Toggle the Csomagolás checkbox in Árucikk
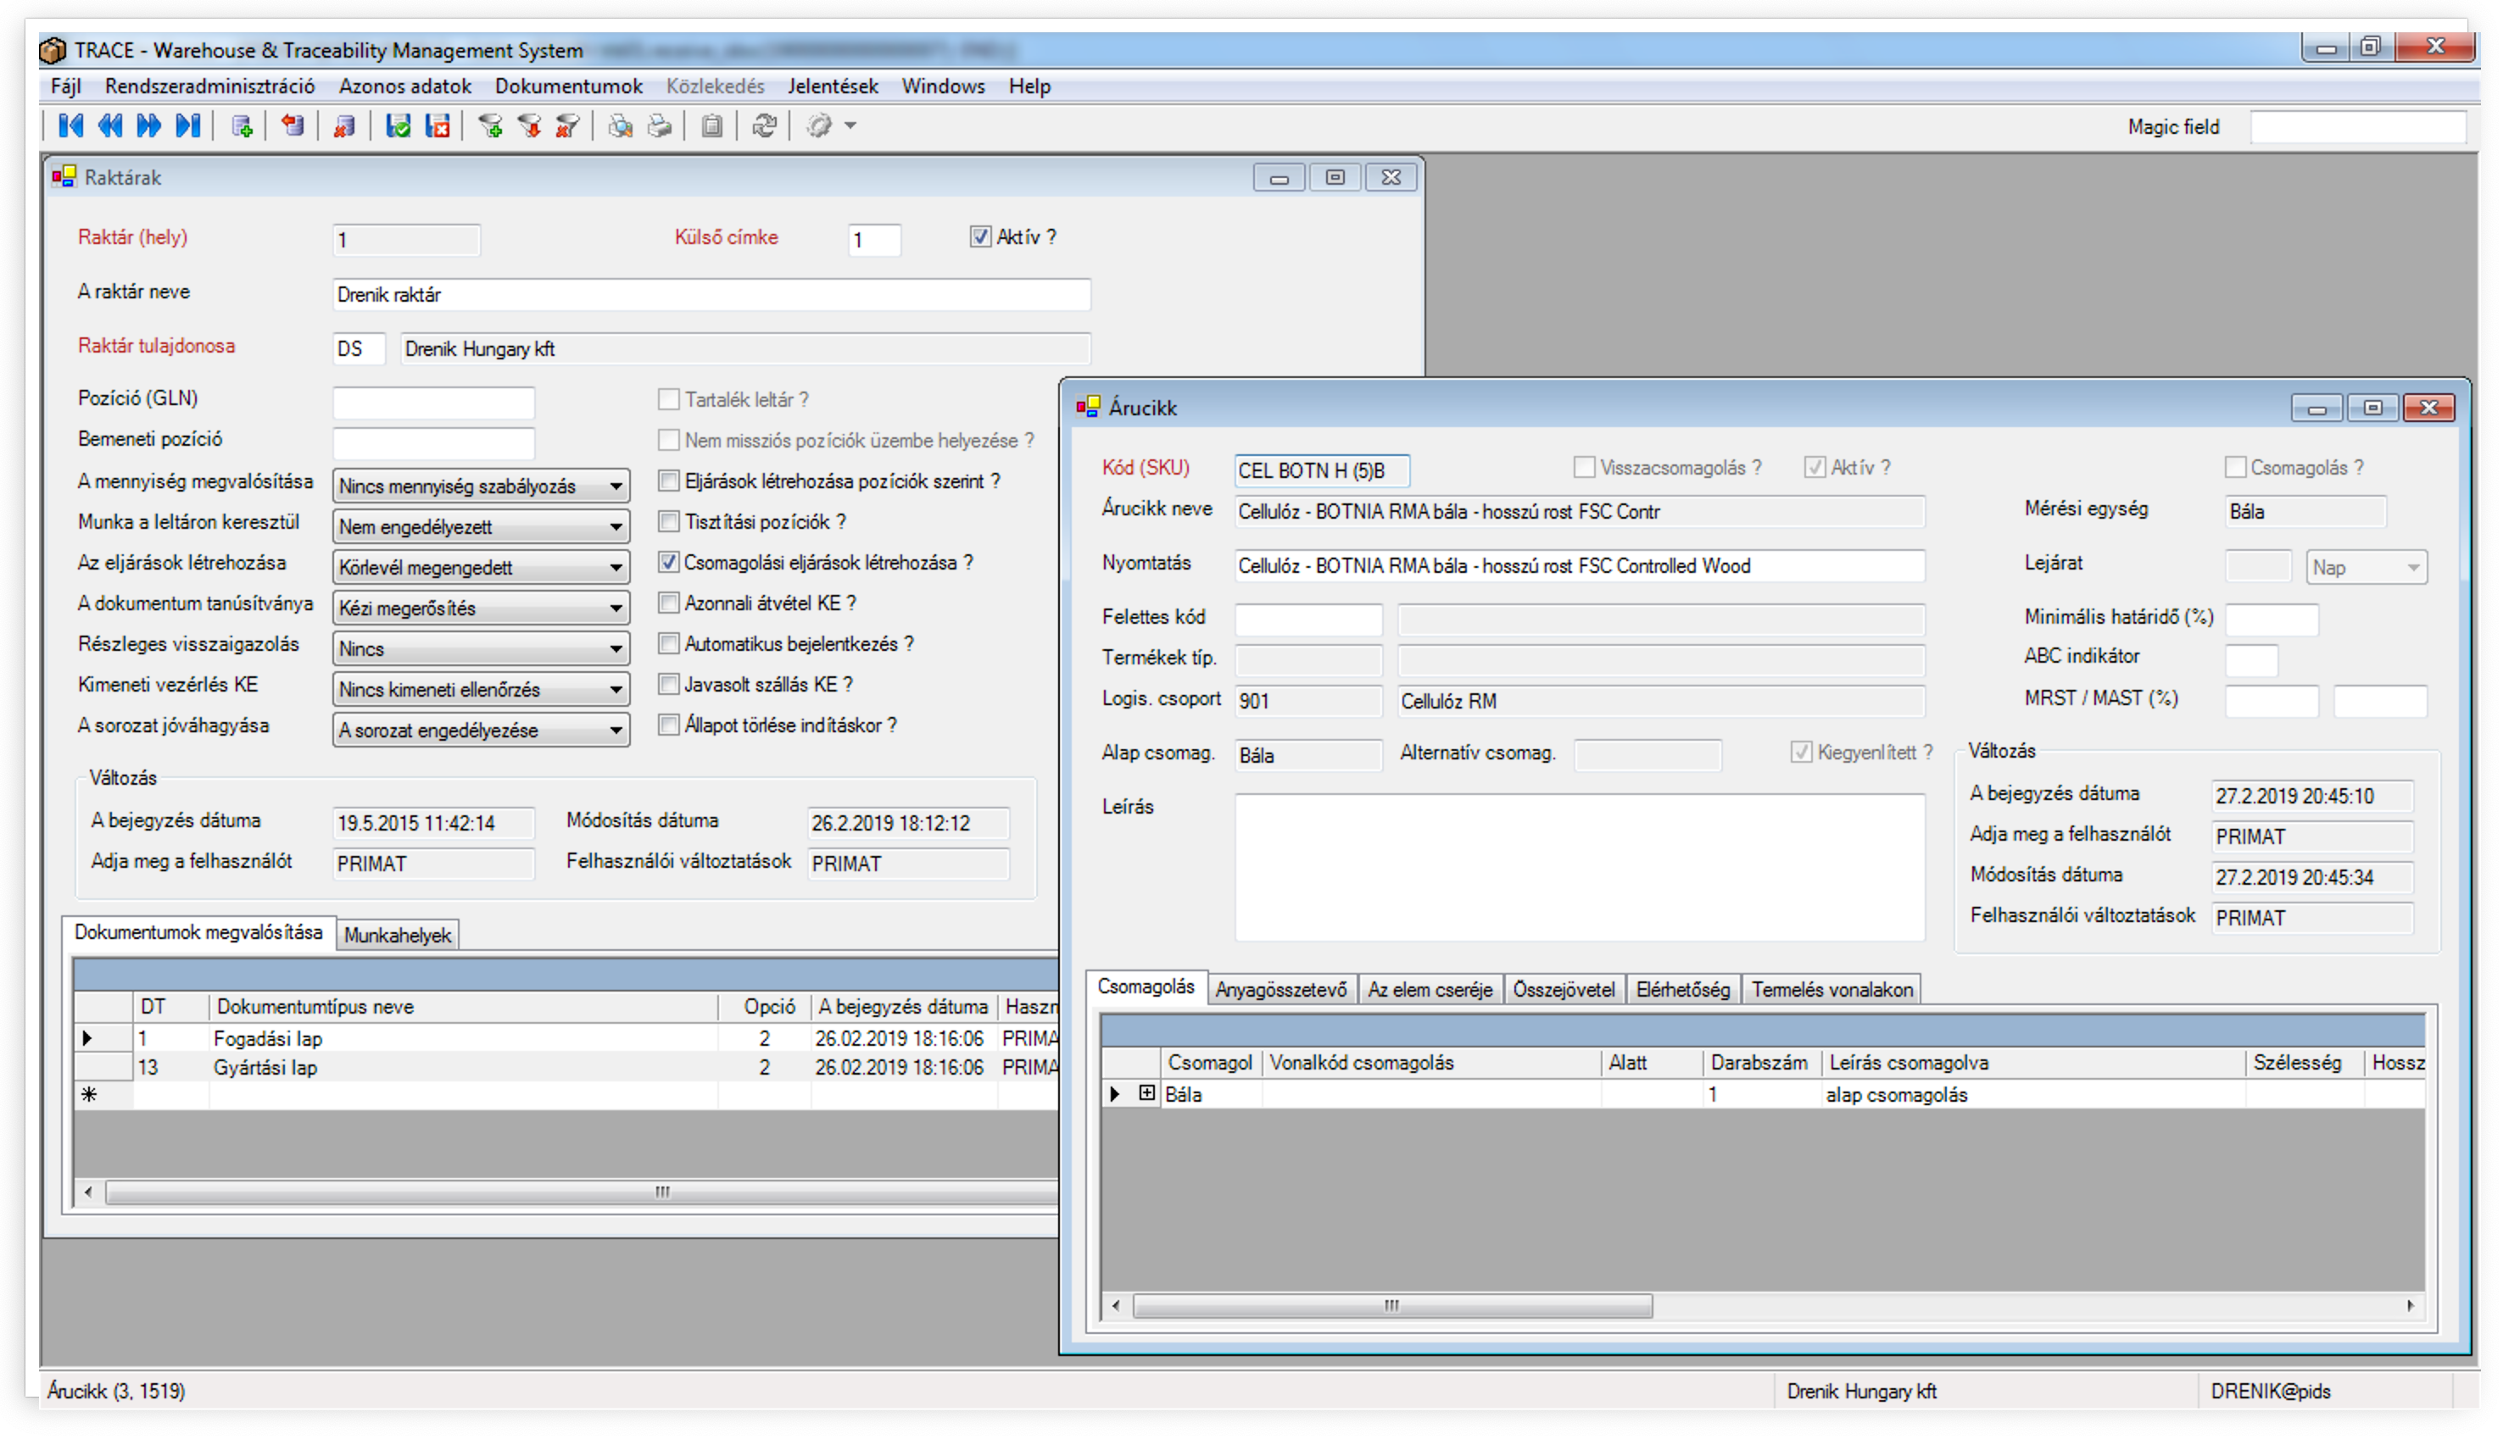This screenshot has height=1456, width=2520. tap(2237, 468)
